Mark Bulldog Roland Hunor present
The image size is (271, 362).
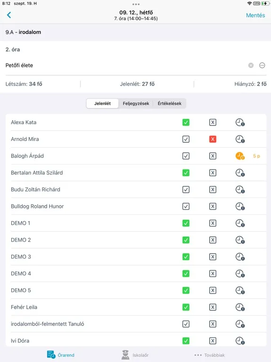[x=186, y=206]
